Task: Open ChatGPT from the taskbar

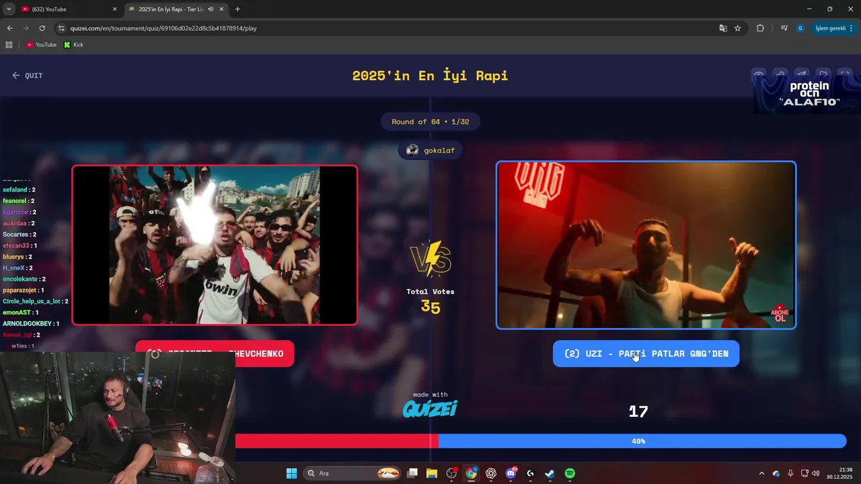Action: [491, 473]
